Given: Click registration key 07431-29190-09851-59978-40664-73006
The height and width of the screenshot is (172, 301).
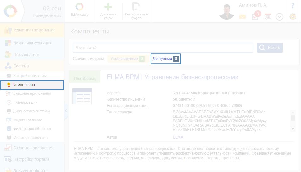Looking at the screenshot, I should [207, 106].
